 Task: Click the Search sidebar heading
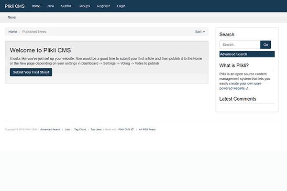tap(227, 34)
